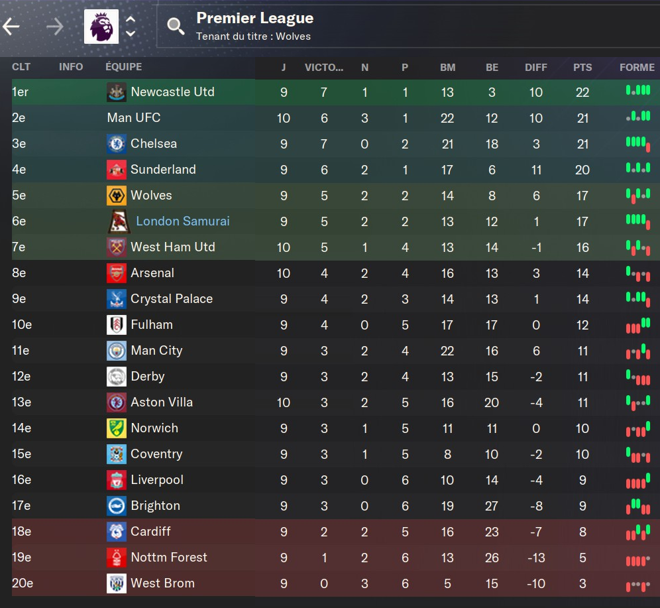Open the London Samurai team link
Image resolution: width=660 pixels, height=608 pixels.
(x=183, y=221)
